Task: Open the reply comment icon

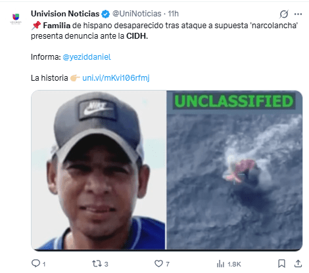Action: click(x=36, y=263)
